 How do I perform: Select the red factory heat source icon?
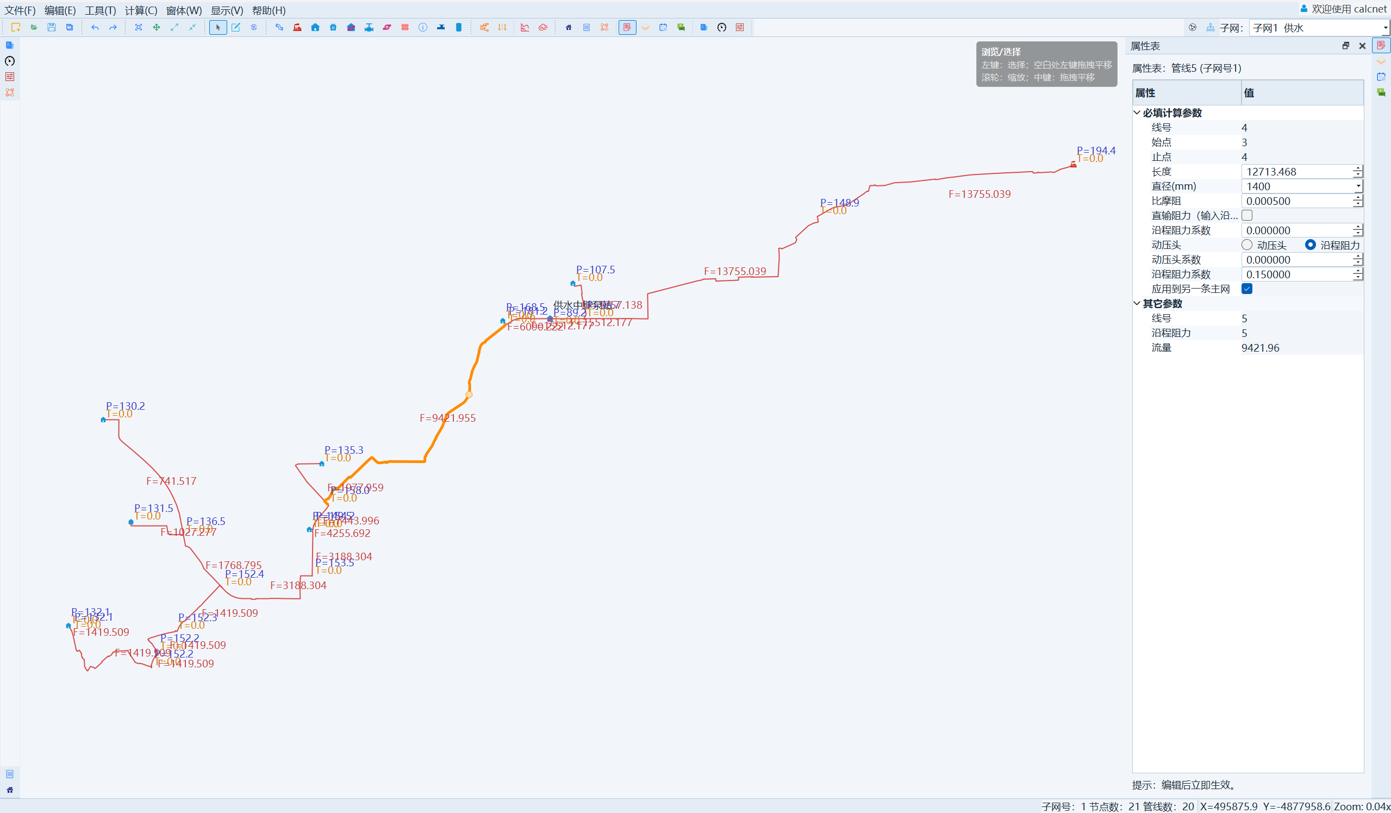click(x=297, y=27)
